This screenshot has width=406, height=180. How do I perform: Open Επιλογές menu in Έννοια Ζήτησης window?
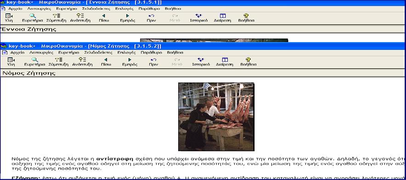click(x=124, y=9)
